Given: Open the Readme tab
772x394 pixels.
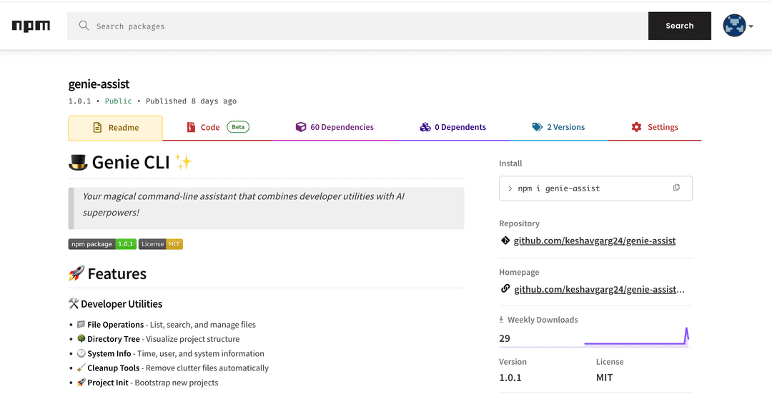Looking at the screenshot, I should click(116, 128).
